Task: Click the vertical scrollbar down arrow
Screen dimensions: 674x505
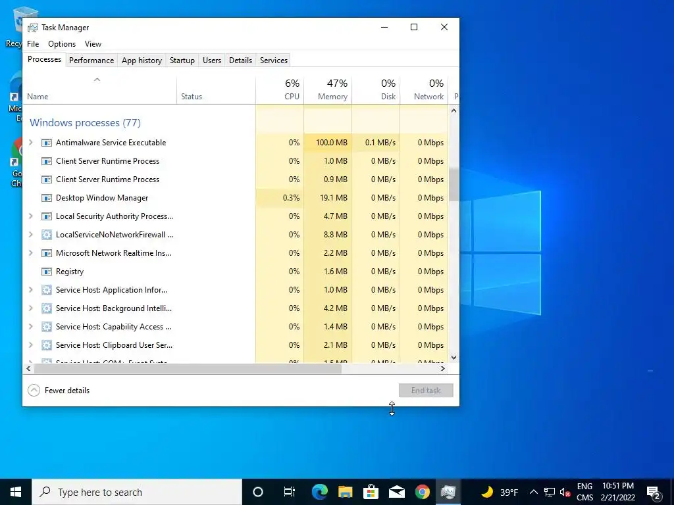Action: pyautogui.click(x=454, y=357)
